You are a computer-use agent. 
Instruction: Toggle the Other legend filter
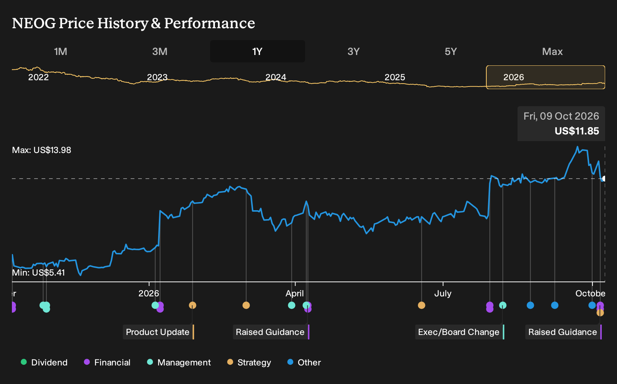(x=304, y=362)
